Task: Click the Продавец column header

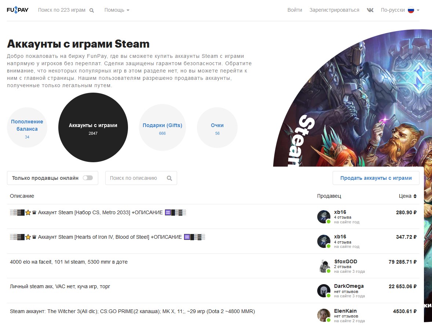Action: point(329,196)
